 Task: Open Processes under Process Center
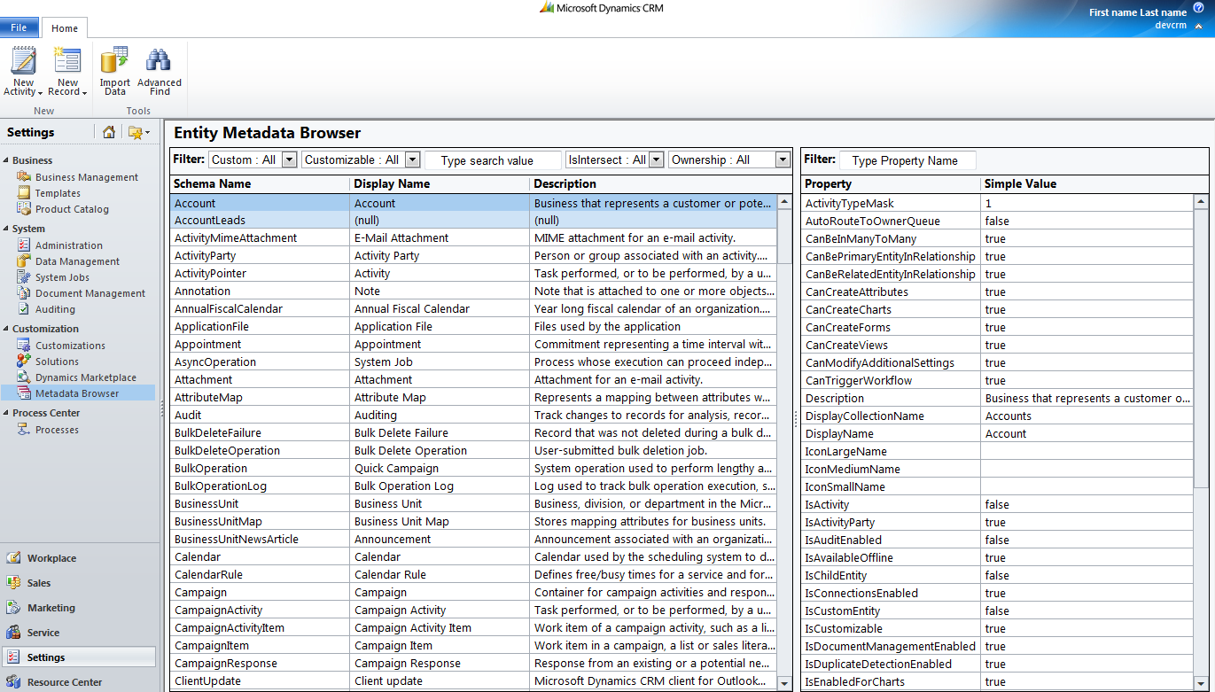pyautogui.click(x=57, y=430)
